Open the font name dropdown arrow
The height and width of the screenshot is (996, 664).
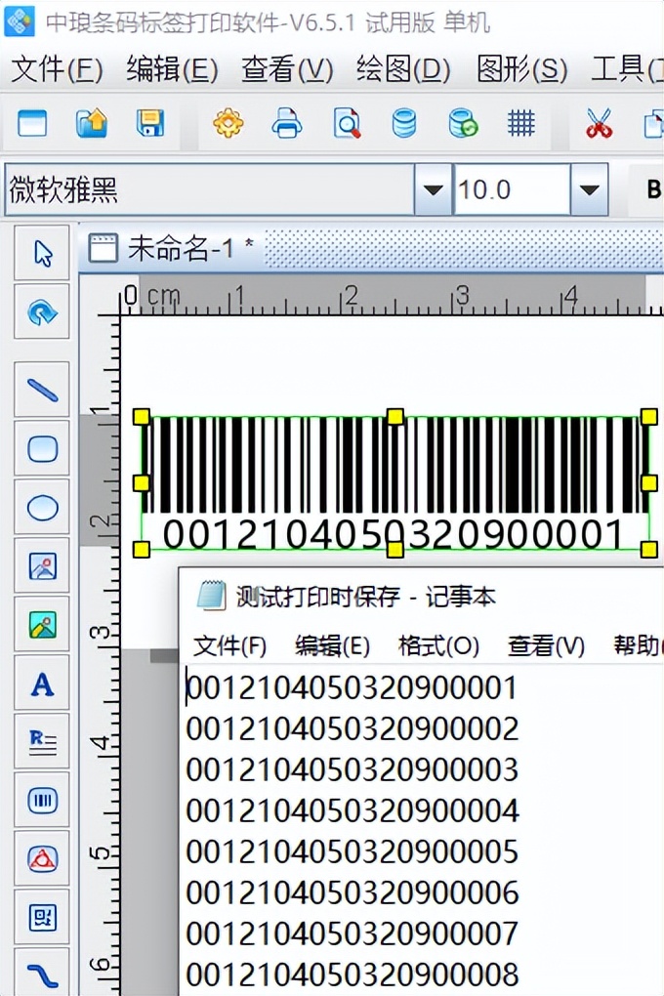point(433,189)
